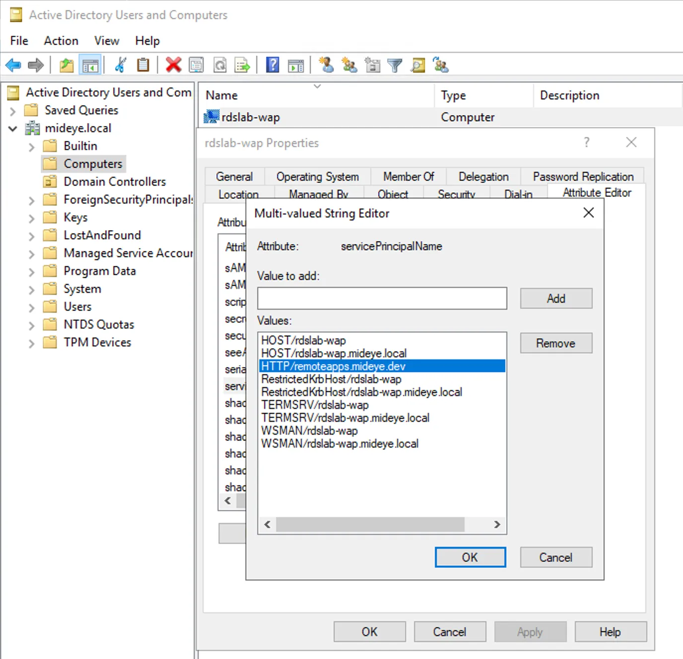Viewport: 683px width, 659px height.
Task: Open the filter options funnel icon
Action: click(395, 65)
